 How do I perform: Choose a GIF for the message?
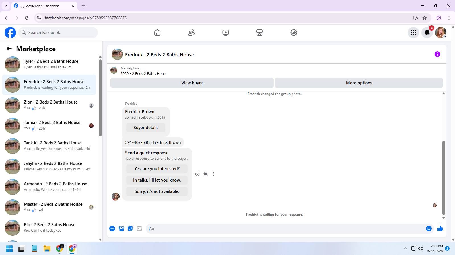pos(139,229)
